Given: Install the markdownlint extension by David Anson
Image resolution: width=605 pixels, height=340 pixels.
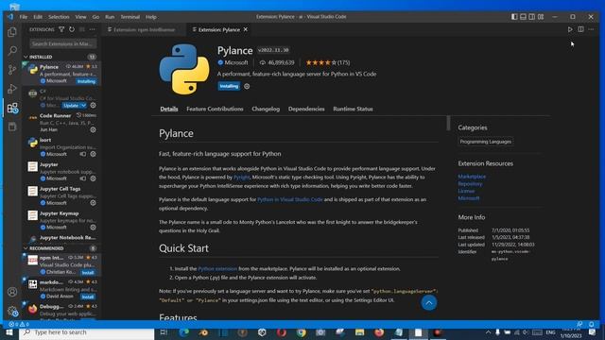Looking at the screenshot, I should 88,297.
